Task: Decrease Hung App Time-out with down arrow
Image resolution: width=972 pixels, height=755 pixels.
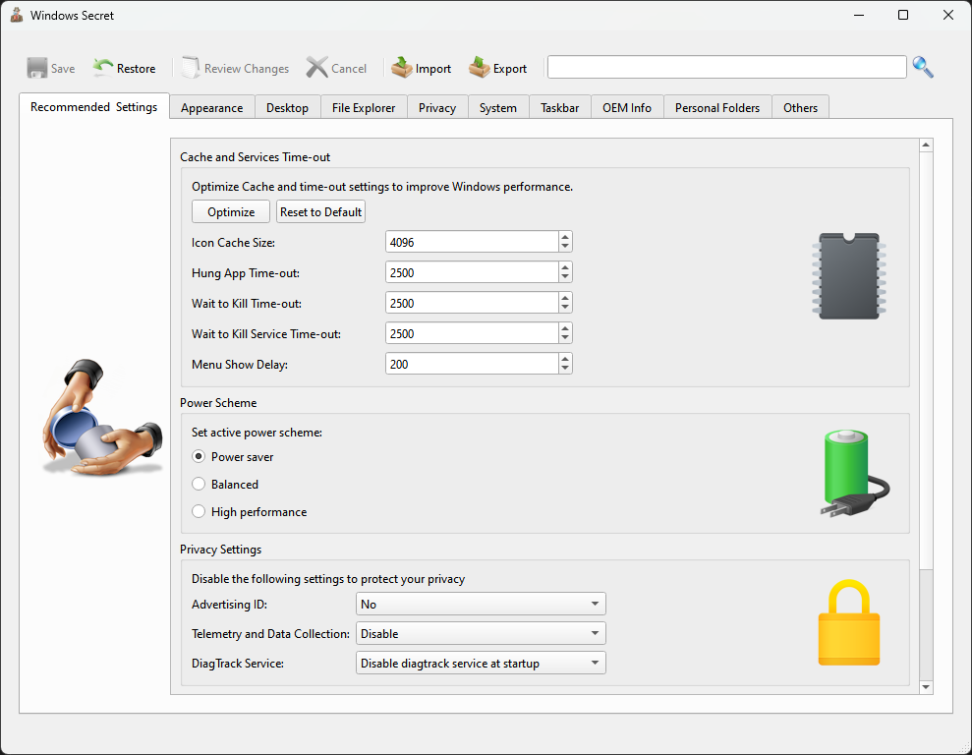Action: click(565, 277)
